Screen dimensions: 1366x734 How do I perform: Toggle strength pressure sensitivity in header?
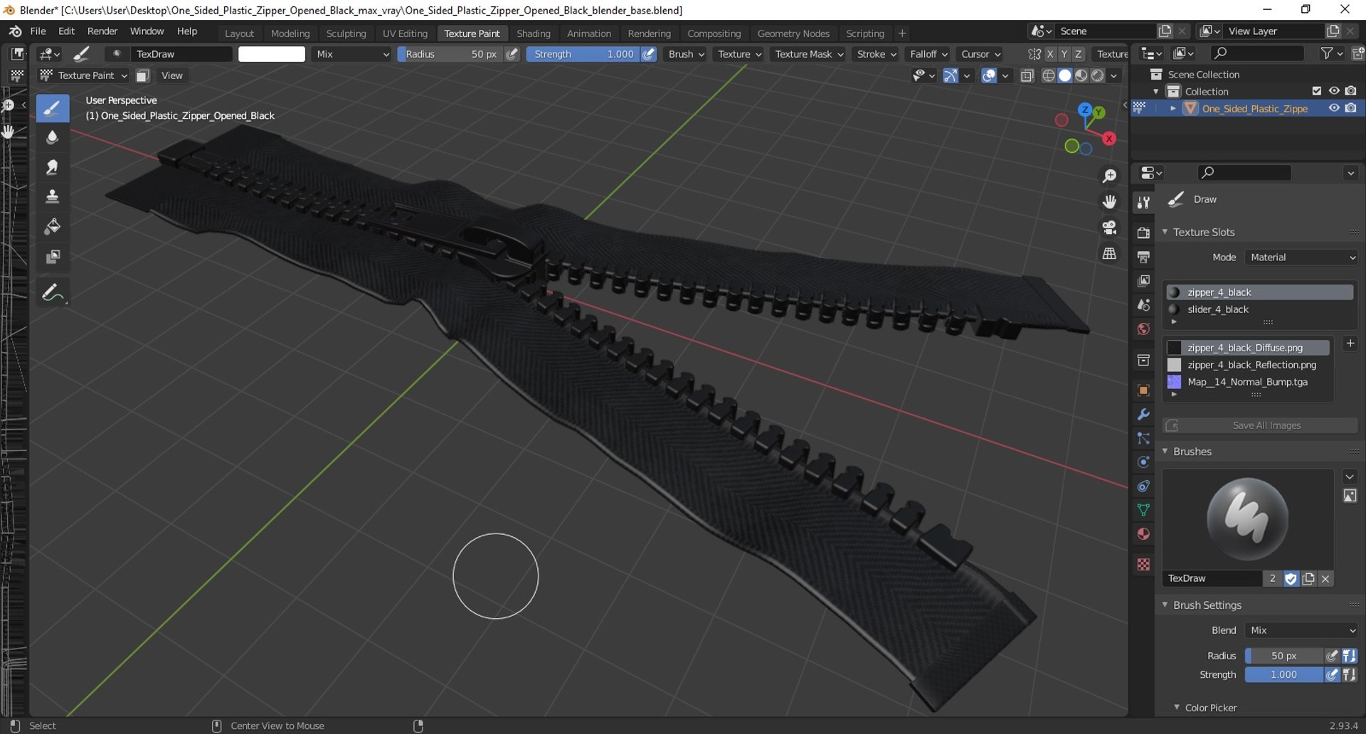pos(649,54)
